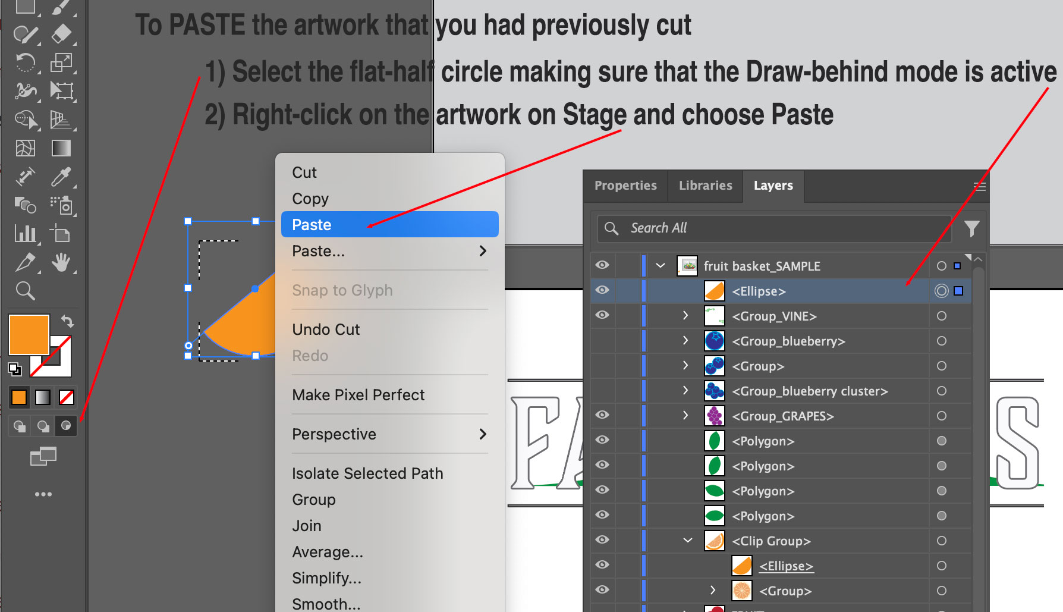Select the Hand tool

(61, 262)
